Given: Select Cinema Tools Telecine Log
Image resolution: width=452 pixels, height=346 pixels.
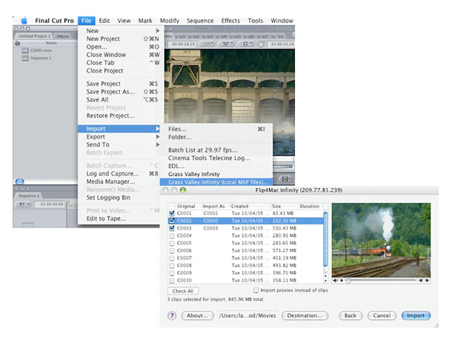Looking at the screenshot, I should pyautogui.click(x=216, y=158).
